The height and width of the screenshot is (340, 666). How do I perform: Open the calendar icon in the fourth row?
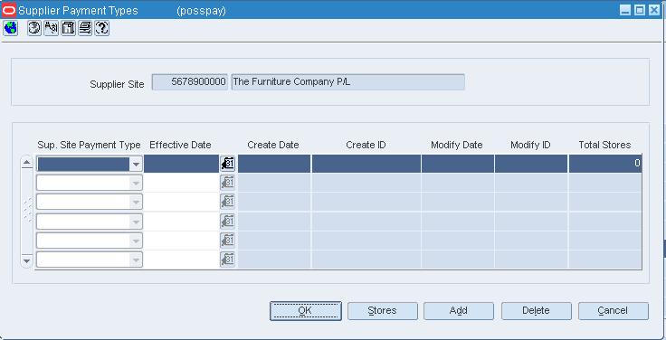tap(228, 222)
